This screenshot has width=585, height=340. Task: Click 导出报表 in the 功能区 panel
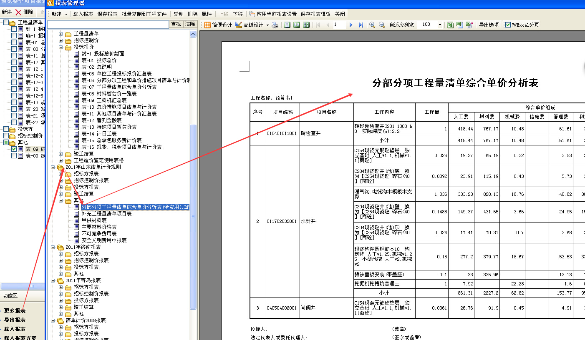click(15, 320)
